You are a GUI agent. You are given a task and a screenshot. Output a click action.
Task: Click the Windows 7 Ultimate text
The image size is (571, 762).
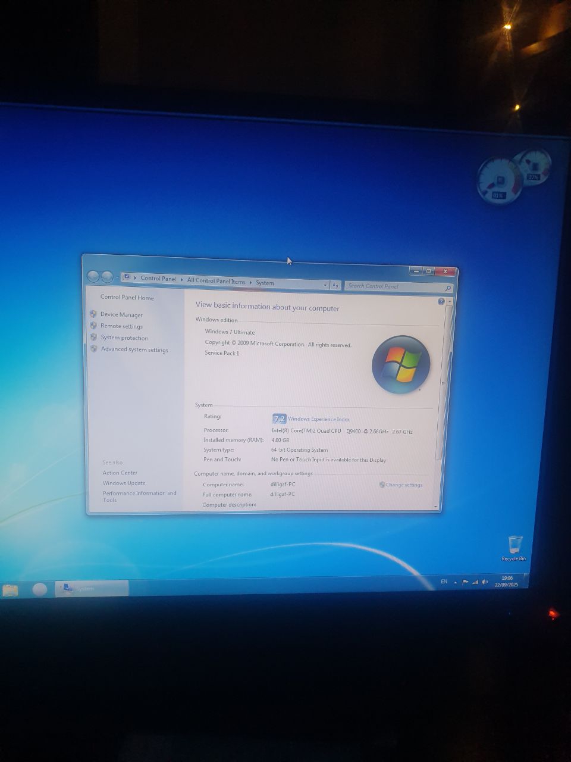(230, 332)
